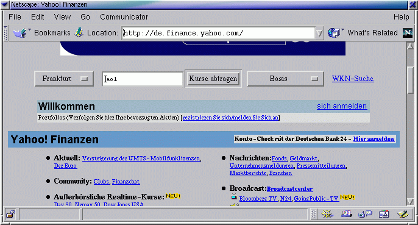This screenshot has height=225, width=418.
Task: Click the Location URL text field
Action: point(218,33)
